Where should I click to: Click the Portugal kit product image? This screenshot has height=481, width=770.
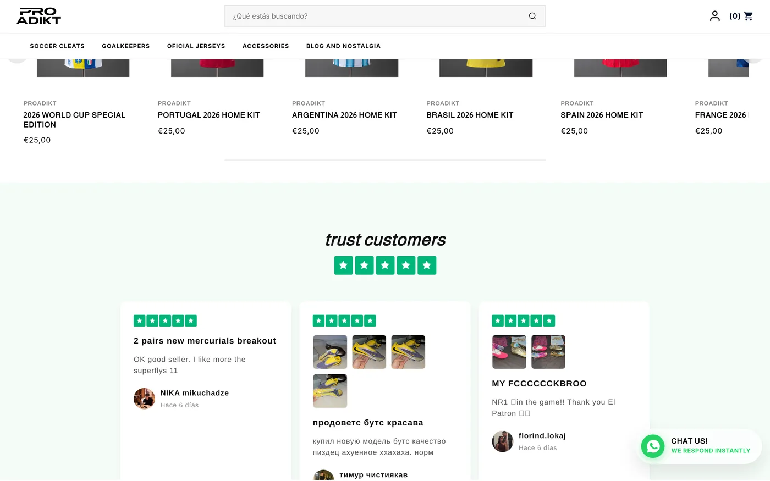(x=217, y=68)
